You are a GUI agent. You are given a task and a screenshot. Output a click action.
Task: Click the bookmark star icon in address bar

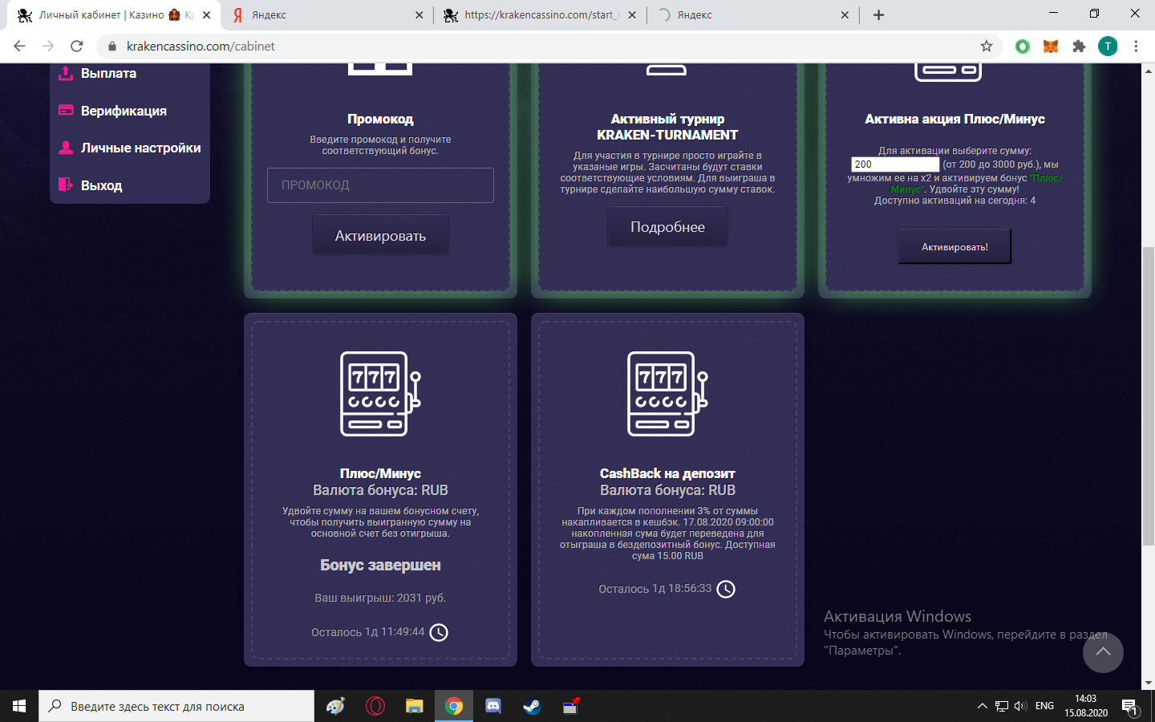[987, 47]
